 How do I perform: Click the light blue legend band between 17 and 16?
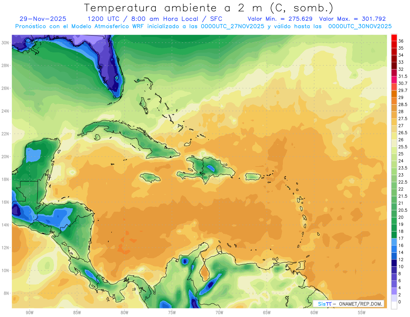click(x=394, y=242)
